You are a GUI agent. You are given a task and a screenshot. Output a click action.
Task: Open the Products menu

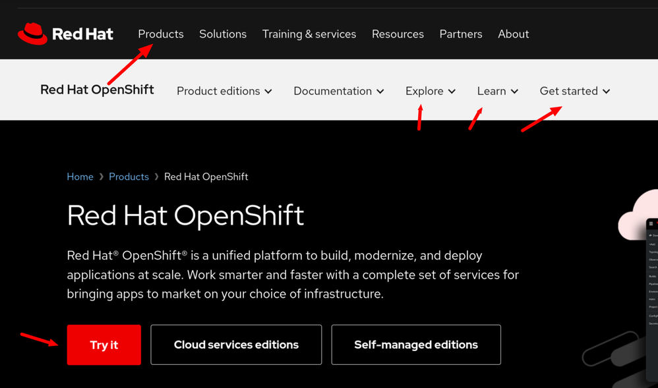coord(160,34)
